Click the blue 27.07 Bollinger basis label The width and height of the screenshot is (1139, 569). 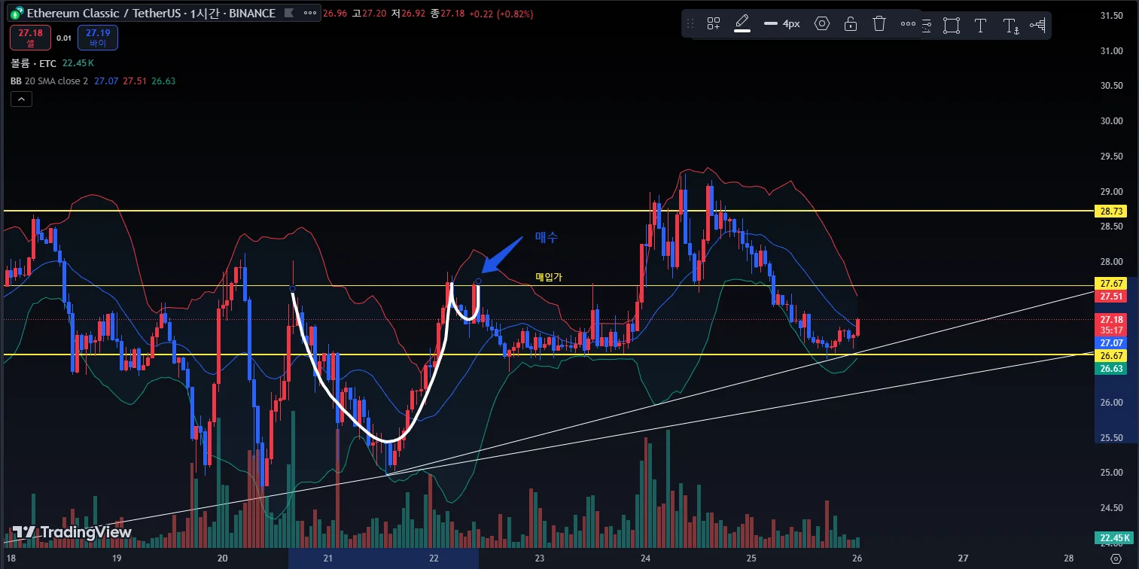(1110, 342)
